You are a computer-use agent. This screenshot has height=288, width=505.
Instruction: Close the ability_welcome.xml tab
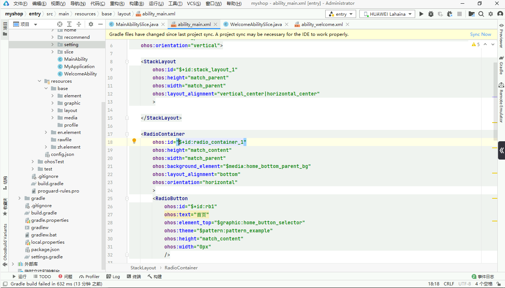[x=347, y=25]
